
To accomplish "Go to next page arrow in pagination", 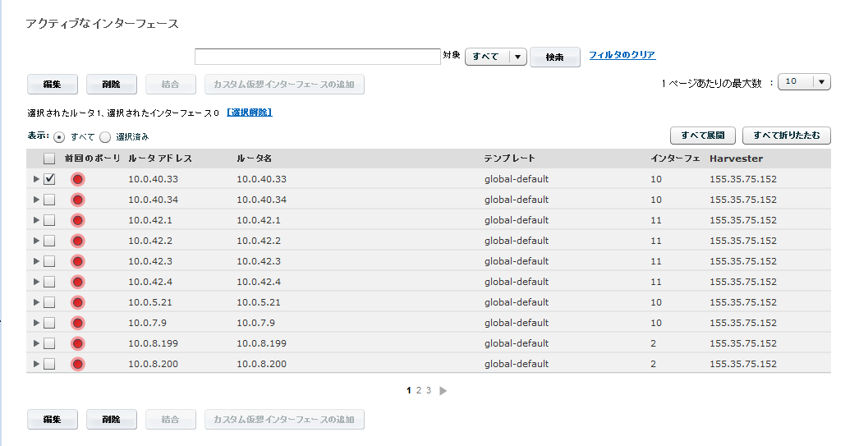I will pos(443,391).
